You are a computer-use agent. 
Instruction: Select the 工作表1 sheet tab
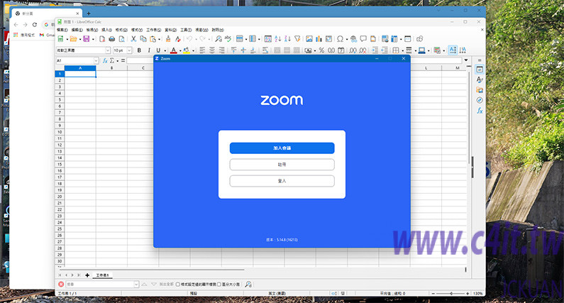click(102, 275)
